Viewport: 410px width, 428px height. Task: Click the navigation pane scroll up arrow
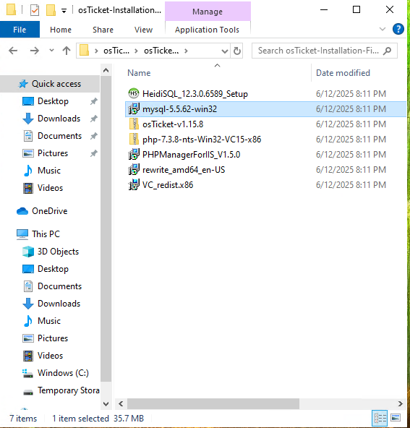point(106,70)
